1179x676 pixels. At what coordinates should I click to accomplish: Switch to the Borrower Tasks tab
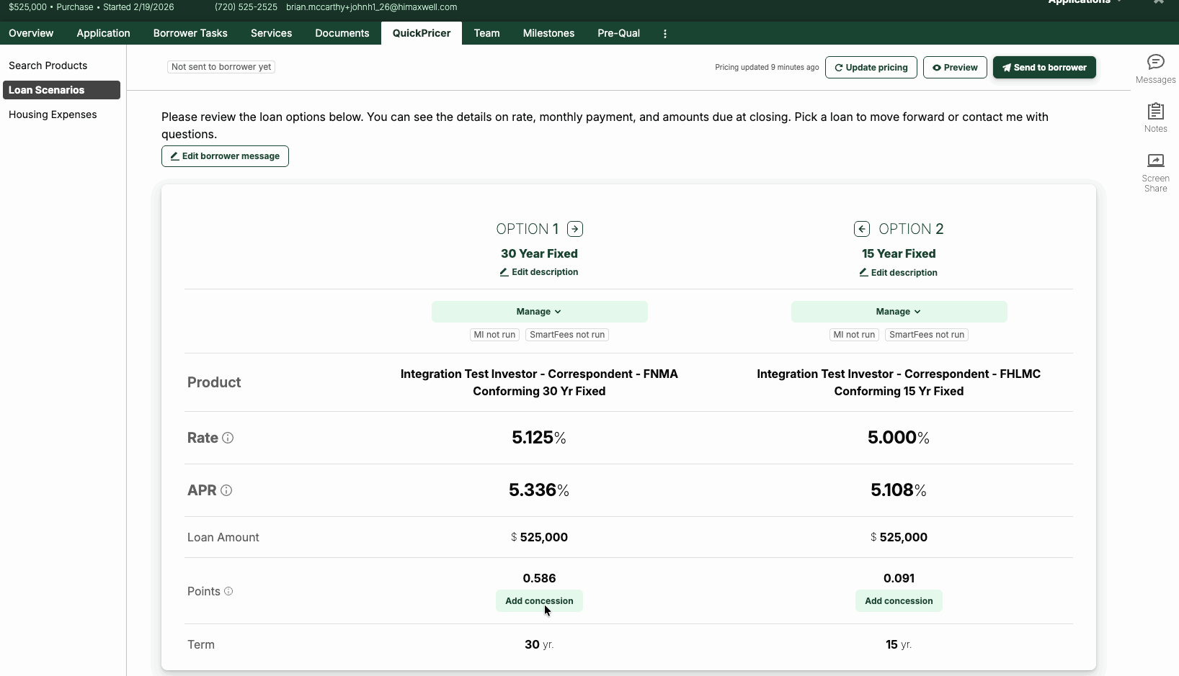(190, 33)
